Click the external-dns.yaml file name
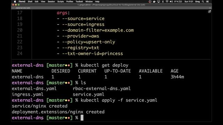 [34, 89]
